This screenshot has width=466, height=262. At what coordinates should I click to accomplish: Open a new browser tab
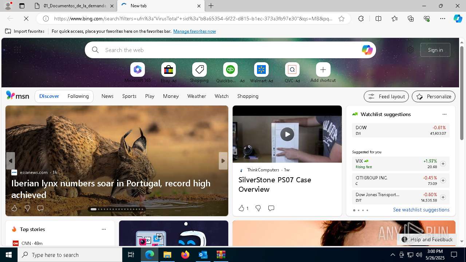[211, 6]
